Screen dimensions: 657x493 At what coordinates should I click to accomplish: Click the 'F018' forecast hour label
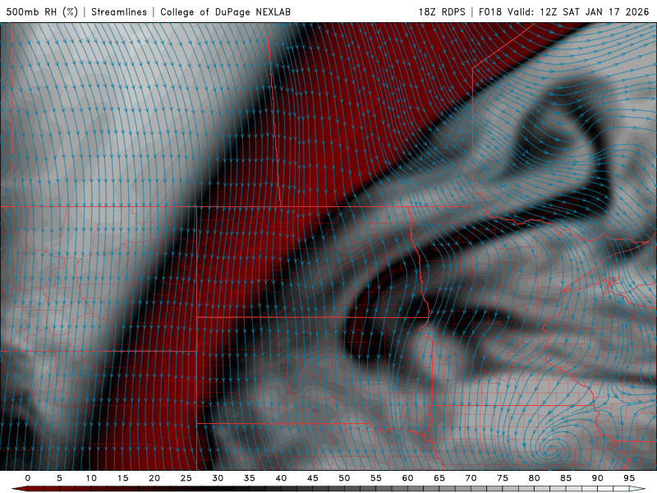pos(489,12)
